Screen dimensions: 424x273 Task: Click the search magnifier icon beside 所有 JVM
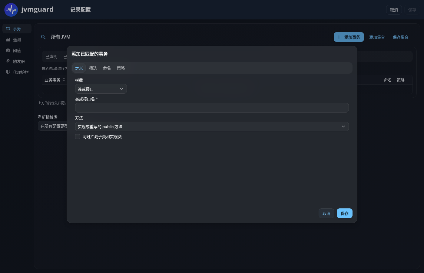click(43, 37)
